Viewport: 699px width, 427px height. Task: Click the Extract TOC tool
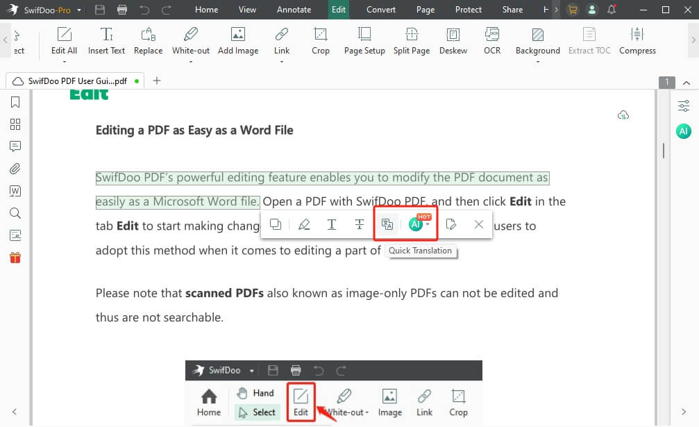pos(589,40)
